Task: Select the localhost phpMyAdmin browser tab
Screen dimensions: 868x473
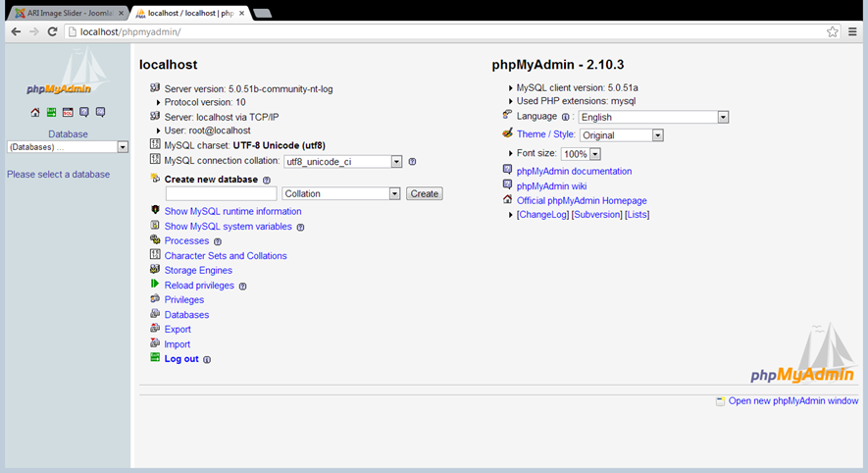Action: (x=190, y=13)
